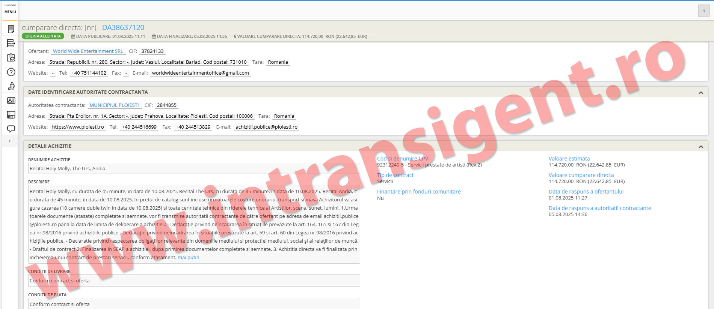The height and width of the screenshot is (309, 714).
Task: Open the map with checkmark sidebar icon
Action: click(x=11, y=58)
